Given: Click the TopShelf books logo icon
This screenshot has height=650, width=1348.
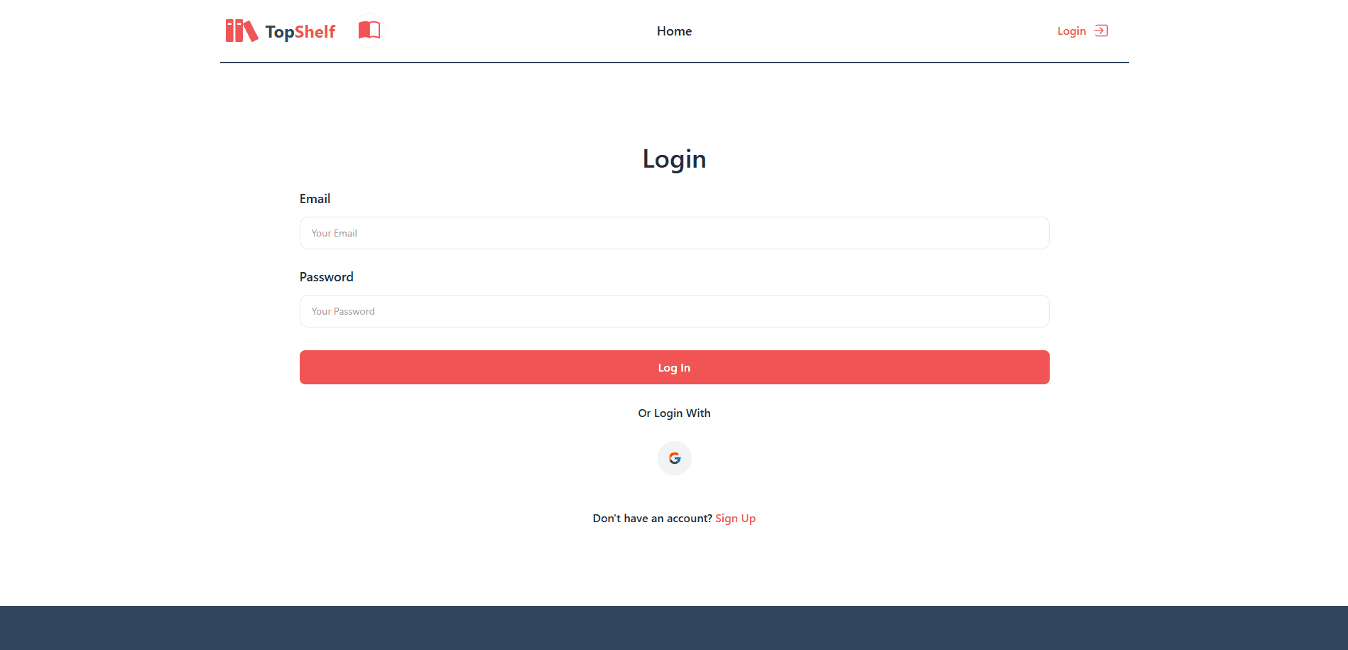Looking at the screenshot, I should 241,31.
